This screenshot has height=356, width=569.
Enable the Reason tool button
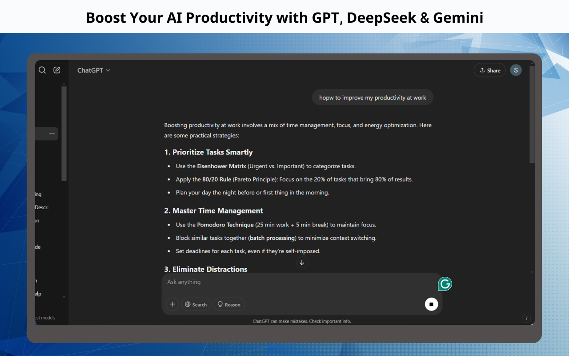tap(229, 304)
